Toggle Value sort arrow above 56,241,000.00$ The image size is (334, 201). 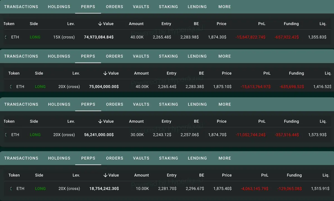tap(100, 121)
